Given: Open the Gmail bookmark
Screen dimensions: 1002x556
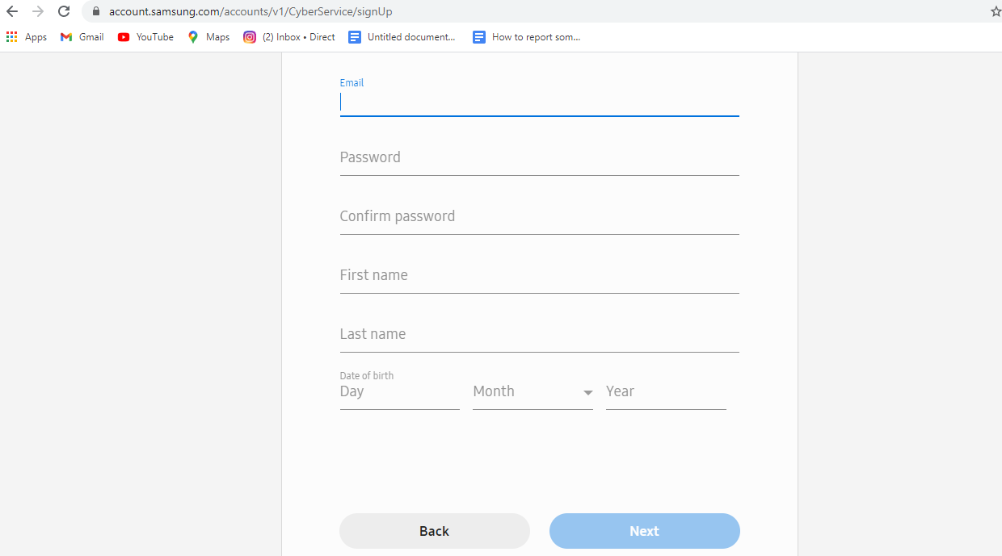Looking at the screenshot, I should tap(82, 37).
